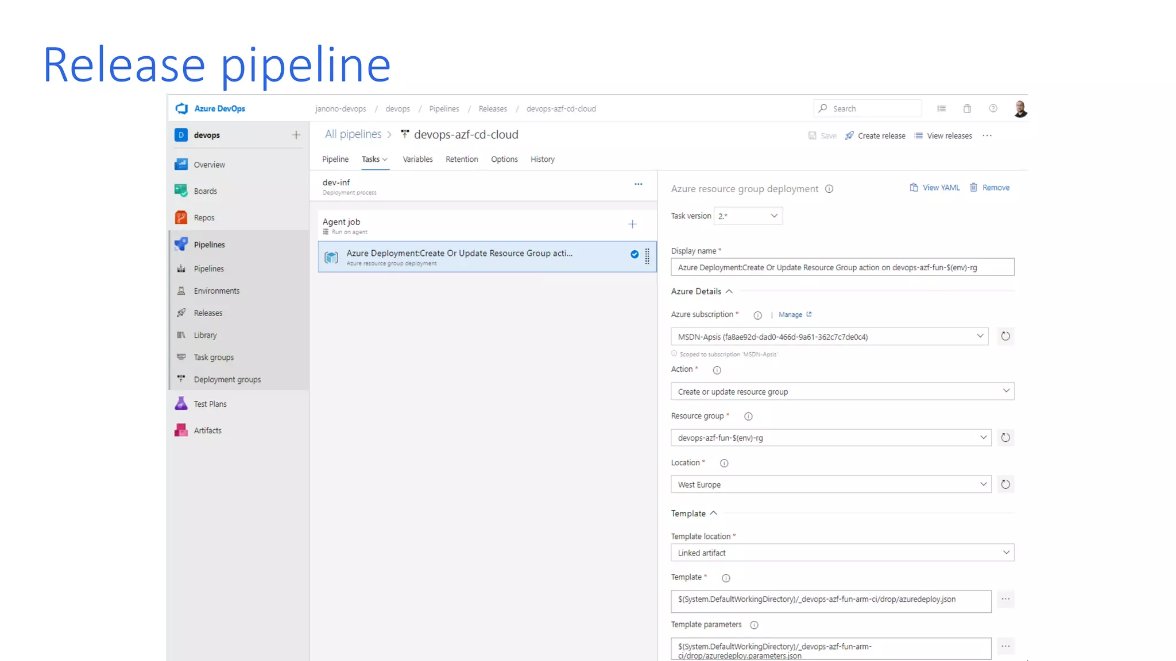Expand the Action dropdown
The width and height of the screenshot is (1176, 661).
842,391
